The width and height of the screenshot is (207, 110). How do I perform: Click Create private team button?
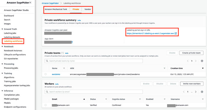(x=191, y=53)
